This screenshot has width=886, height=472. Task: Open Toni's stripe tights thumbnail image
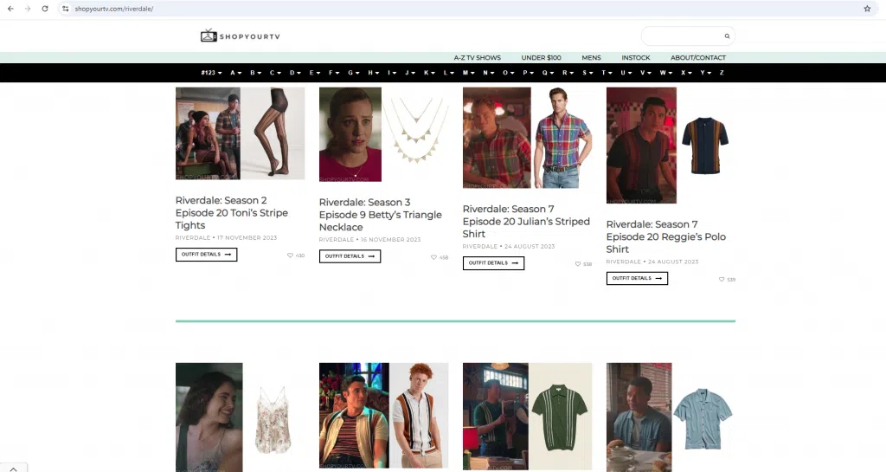[x=241, y=133]
